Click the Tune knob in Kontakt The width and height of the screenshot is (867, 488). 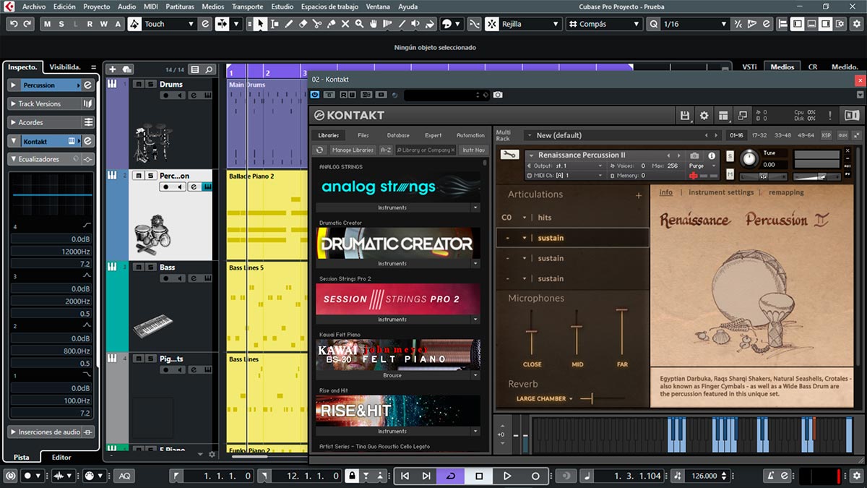pyautogui.click(x=749, y=158)
